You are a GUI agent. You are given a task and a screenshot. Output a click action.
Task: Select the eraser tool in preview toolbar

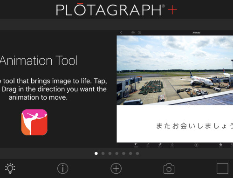pos(160,145)
